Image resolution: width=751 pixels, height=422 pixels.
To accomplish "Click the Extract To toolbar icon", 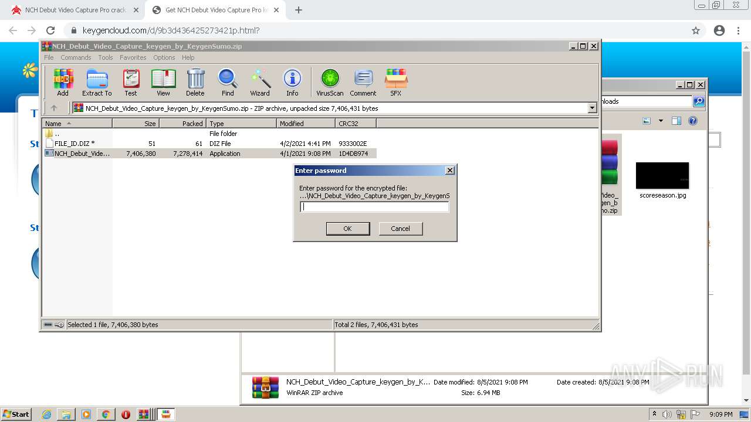I will click(97, 82).
